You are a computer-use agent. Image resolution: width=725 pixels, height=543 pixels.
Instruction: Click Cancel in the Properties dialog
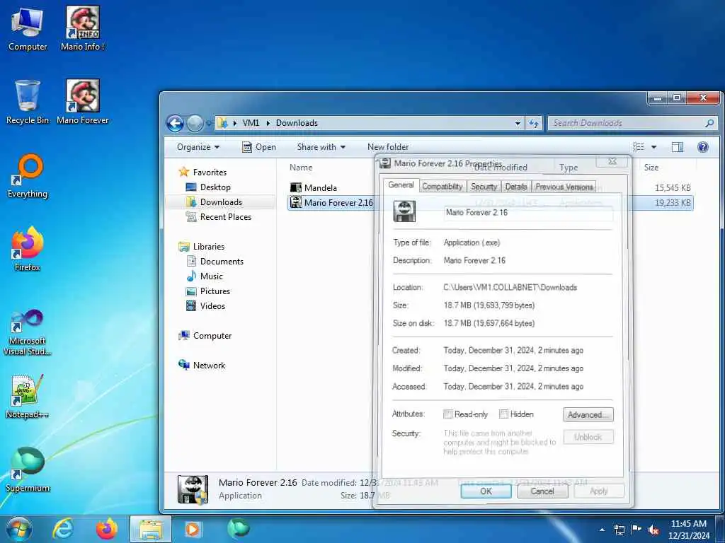point(542,491)
